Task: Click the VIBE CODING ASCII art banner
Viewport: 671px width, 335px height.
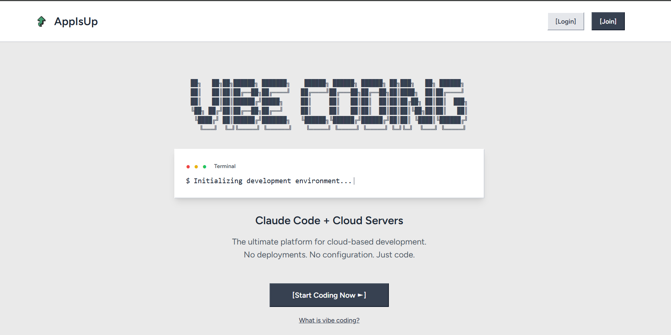Action: [x=329, y=104]
